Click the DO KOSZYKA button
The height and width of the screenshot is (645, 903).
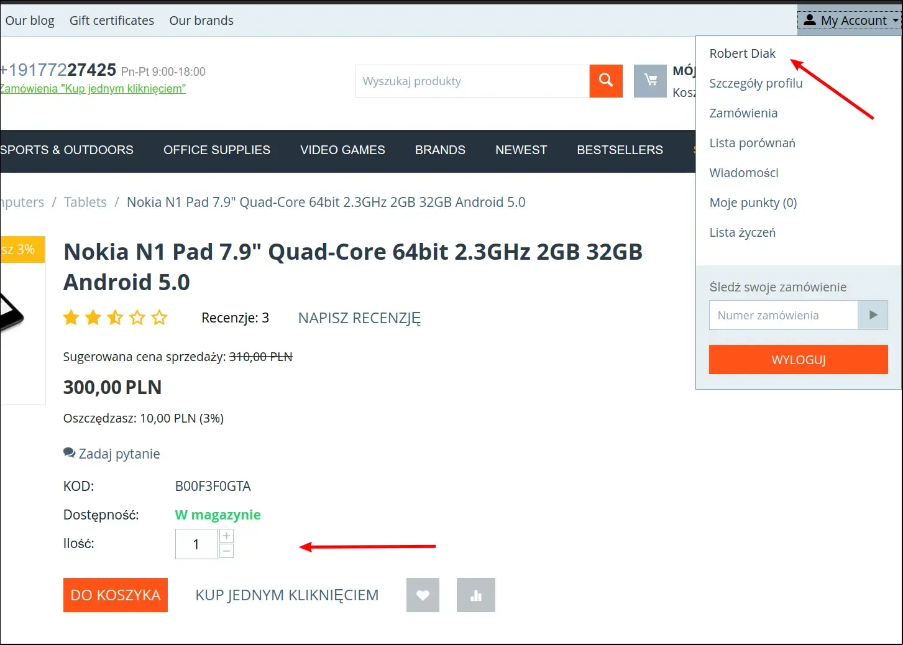tap(116, 595)
